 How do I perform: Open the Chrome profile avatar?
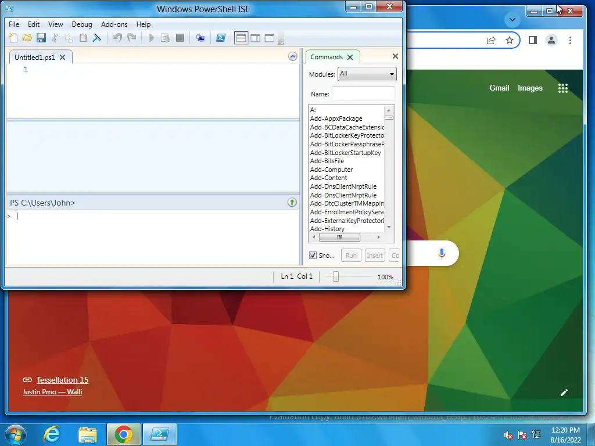551,40
